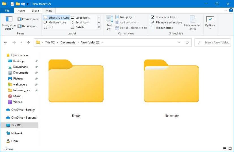Screen dimensions: 234x152
Task: Switch to the Home tab
Action: [x=21, y=10]
